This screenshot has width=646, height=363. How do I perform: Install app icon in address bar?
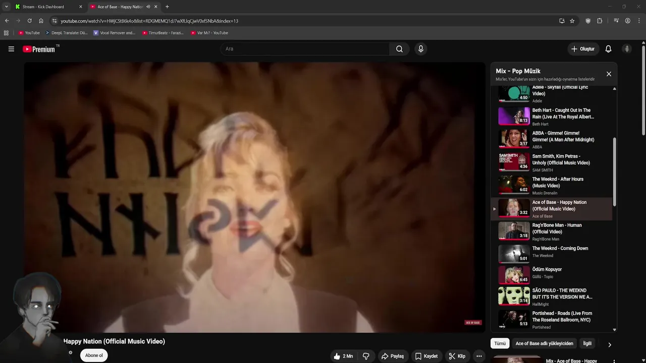562,21
